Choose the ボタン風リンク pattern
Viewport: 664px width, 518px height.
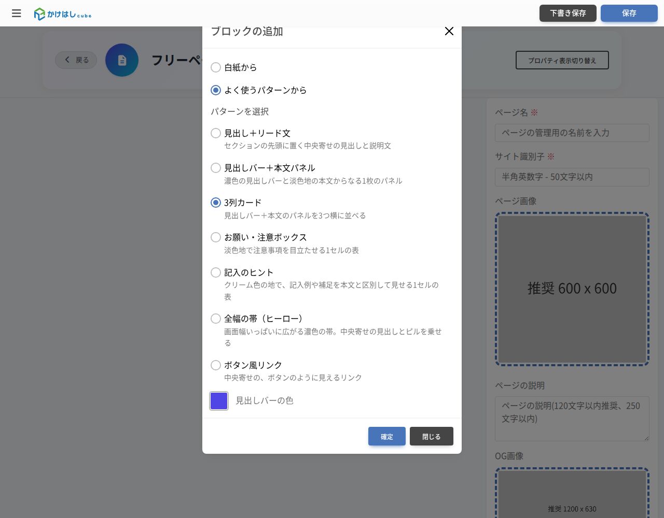(x=216, y=365)
